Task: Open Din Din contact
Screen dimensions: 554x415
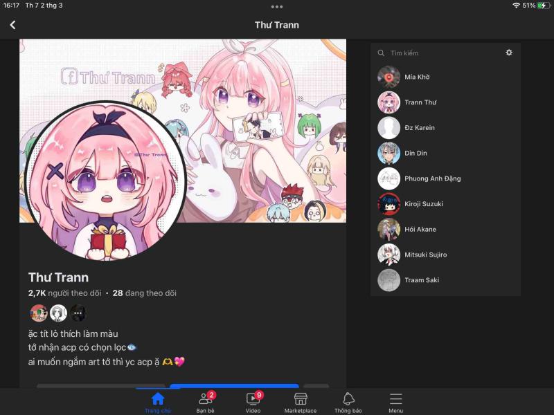Action: [445, 153]
